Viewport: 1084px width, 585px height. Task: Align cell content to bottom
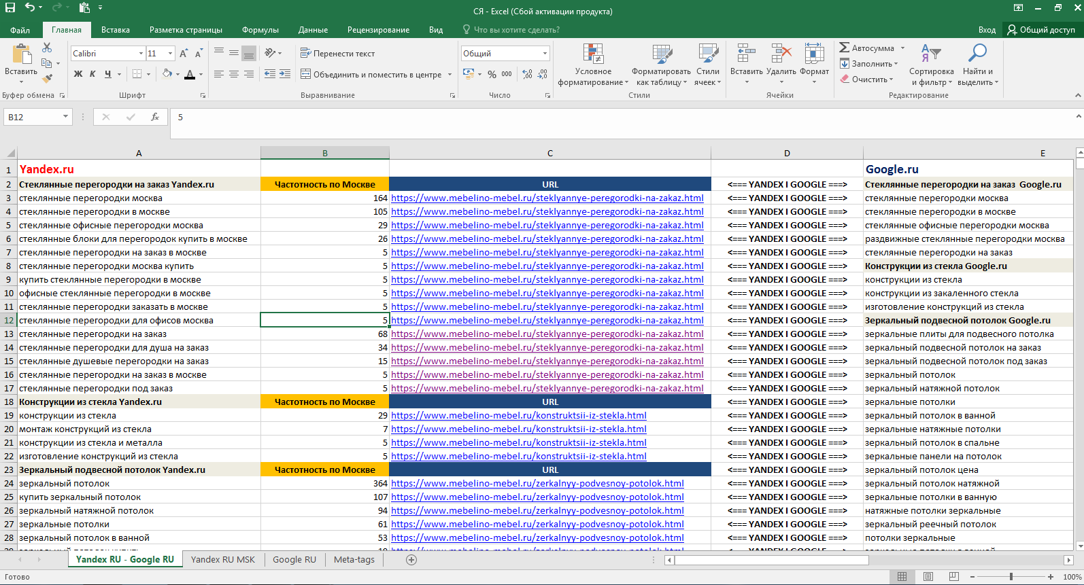(249, 53)
